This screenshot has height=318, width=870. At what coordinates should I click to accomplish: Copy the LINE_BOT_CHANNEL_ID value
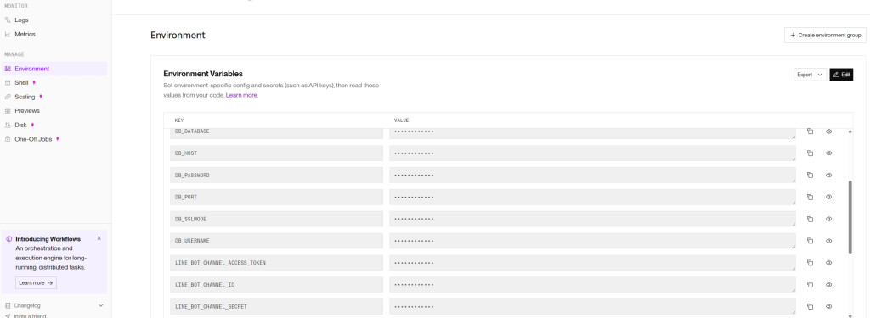point(810,285)
